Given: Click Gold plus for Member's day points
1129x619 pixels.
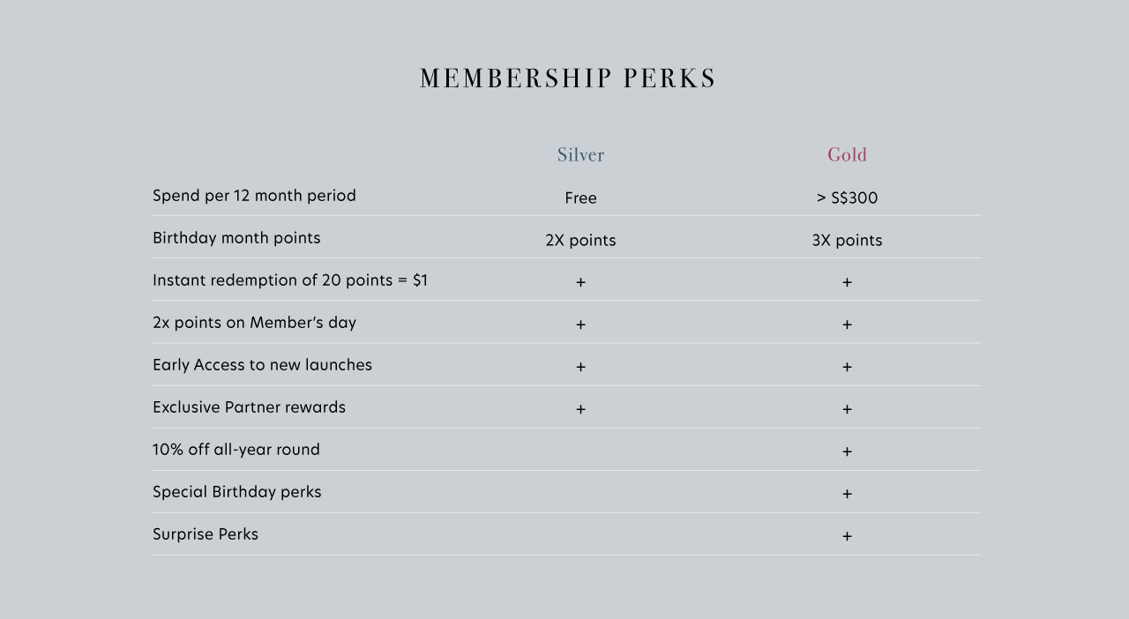Looking at the screenshot, I should click(847, 324).
